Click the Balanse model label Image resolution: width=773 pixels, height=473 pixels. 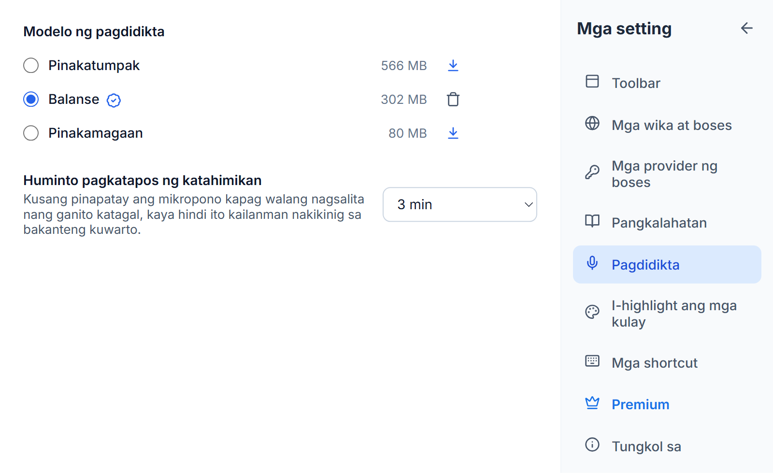click(x=73, y=99)
